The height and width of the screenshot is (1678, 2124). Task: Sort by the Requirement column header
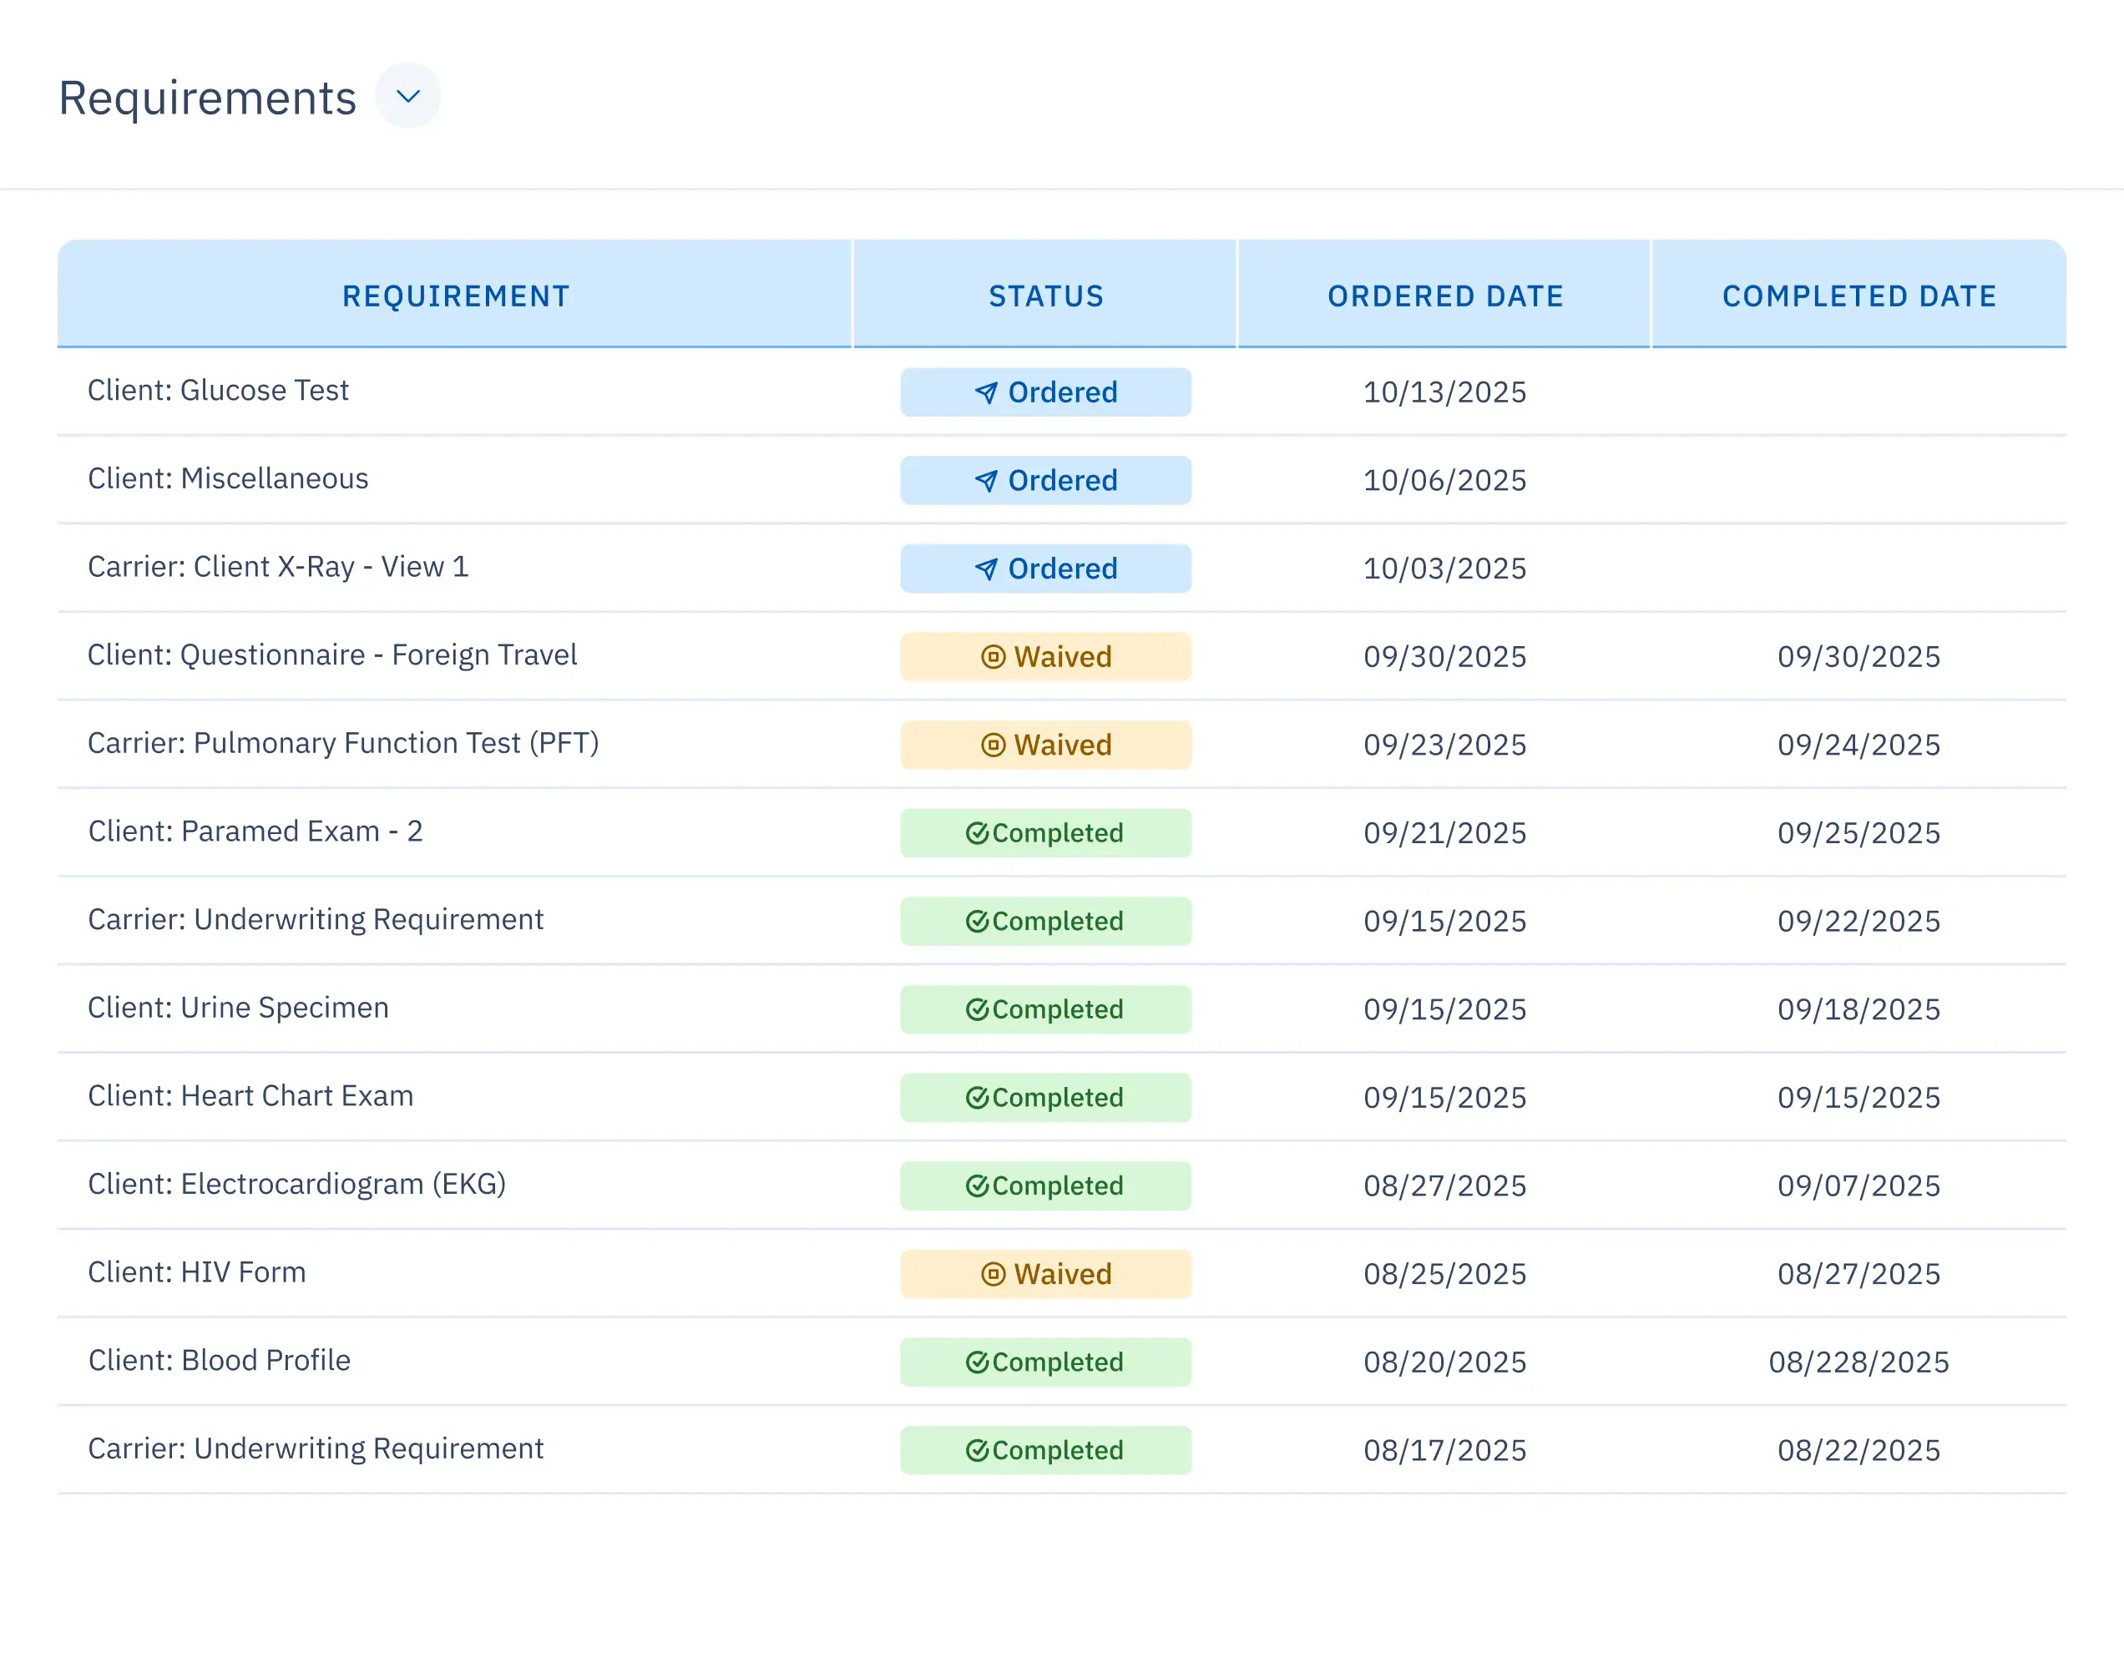[x=455, y=296]
